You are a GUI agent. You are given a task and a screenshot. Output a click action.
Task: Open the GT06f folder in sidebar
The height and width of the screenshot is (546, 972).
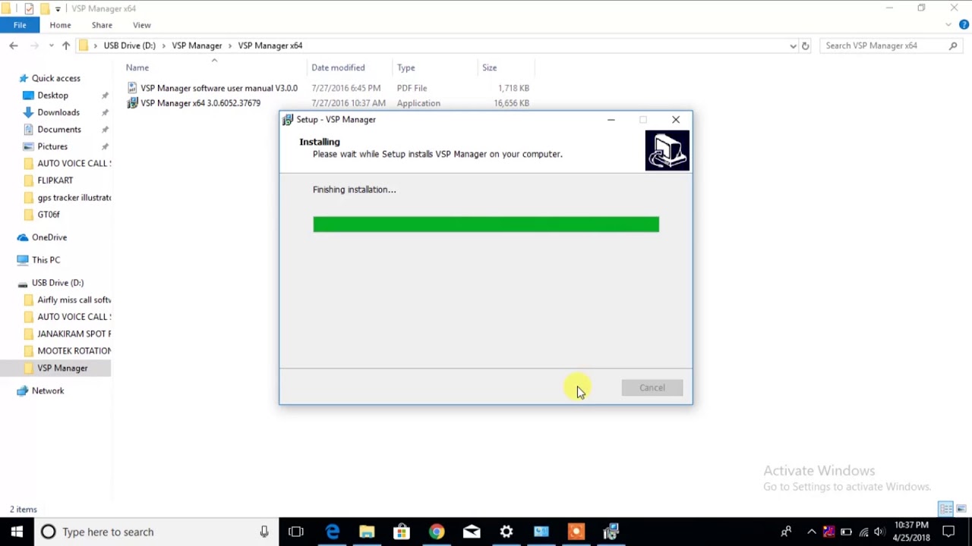click(49, 215)
